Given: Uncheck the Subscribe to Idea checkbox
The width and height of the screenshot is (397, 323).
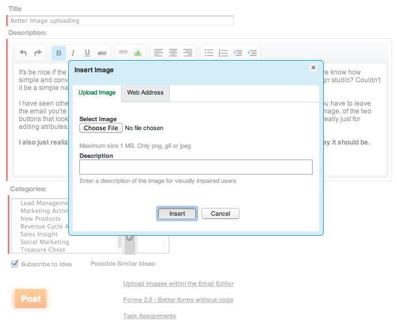Looking at the screenshot, I should (15, 264).
